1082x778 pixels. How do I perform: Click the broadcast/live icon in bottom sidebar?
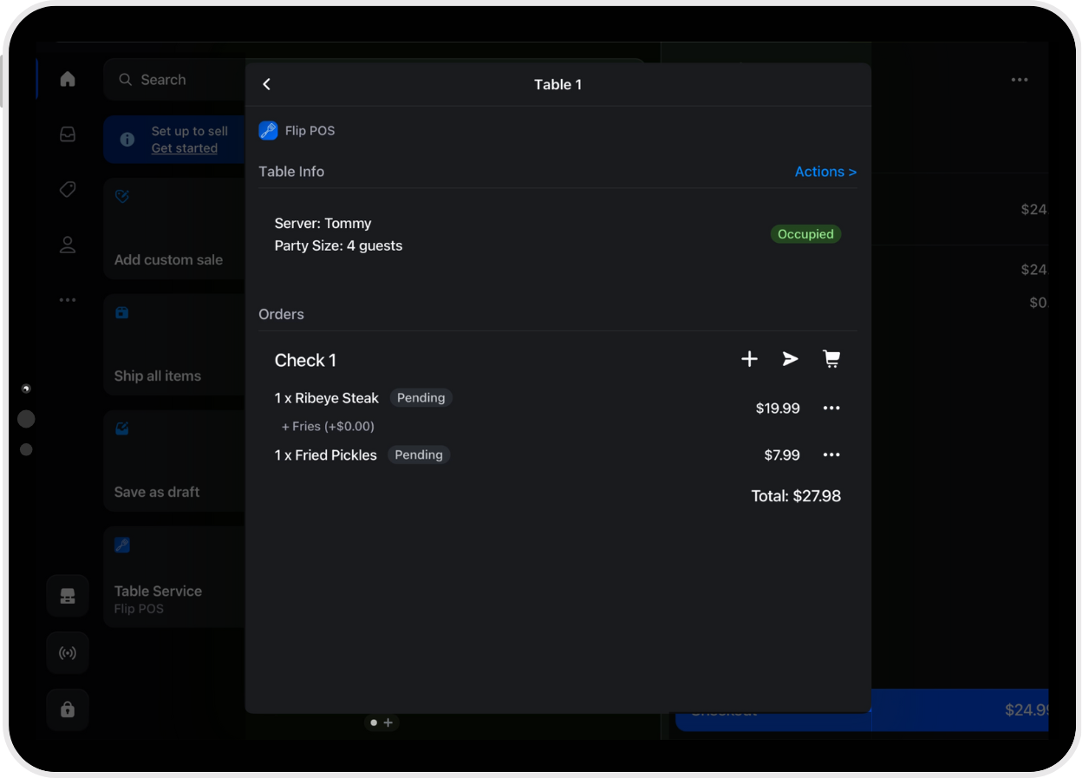(67, 652)
